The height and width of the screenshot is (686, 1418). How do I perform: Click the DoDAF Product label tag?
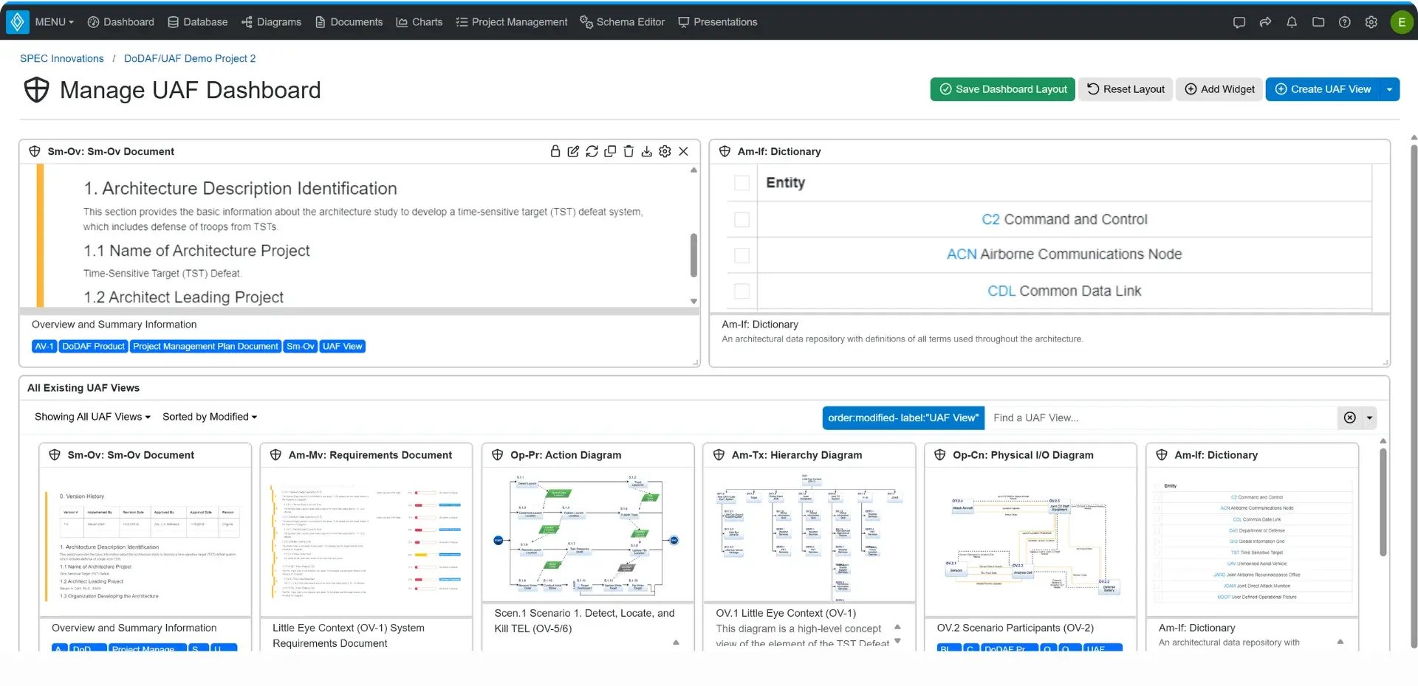tap(93, 346)
